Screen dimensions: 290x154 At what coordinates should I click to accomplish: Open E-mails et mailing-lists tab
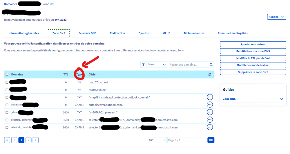[x=233, y=33]
